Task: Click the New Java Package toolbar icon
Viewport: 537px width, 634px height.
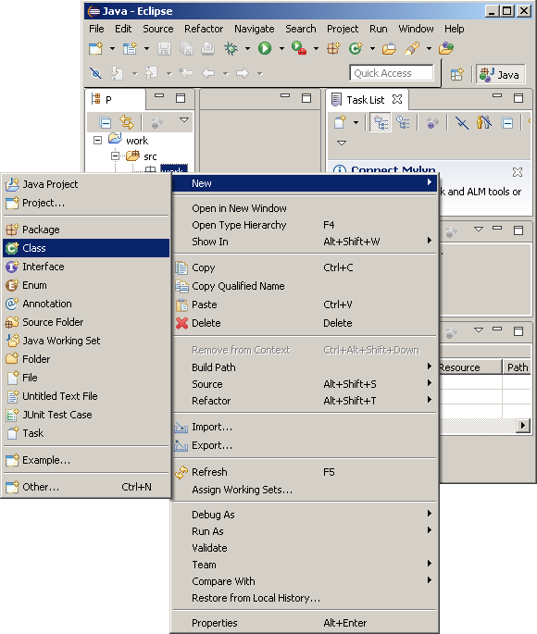Action: [333, 48]
